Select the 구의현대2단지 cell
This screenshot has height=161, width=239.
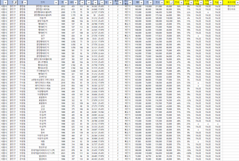click(43, 71)
